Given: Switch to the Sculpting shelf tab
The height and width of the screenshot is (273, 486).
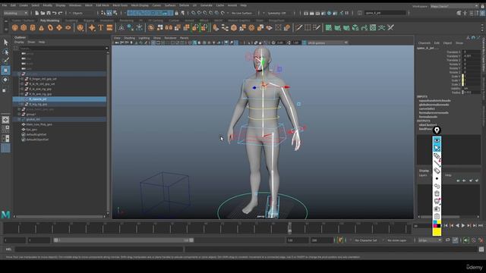Looking at the screenshot, I should click(71, 20).
